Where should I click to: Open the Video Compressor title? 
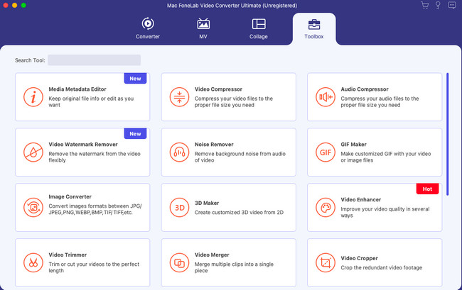point(218,89)
